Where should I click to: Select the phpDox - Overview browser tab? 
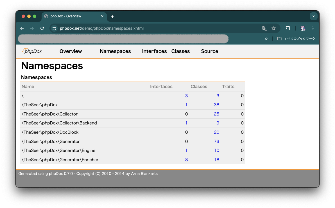point(74,16)
